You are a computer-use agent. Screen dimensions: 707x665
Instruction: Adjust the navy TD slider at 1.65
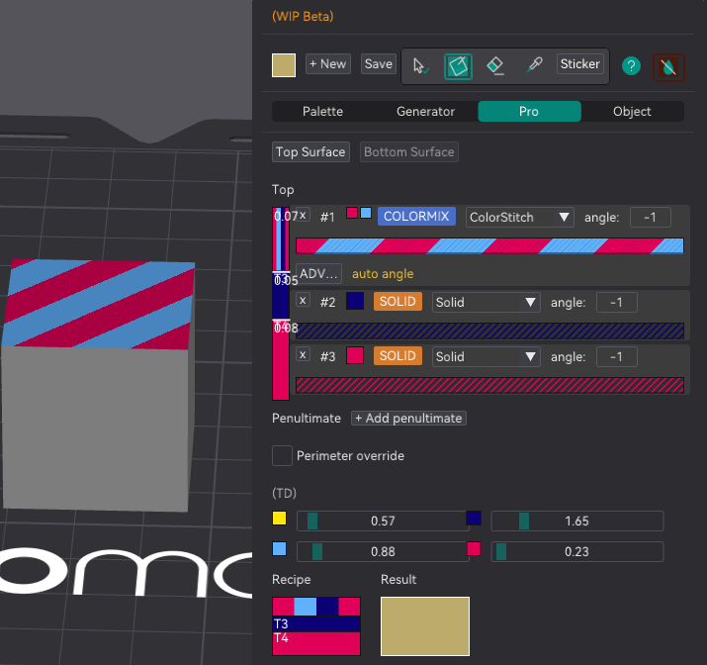tap(577, 522)
